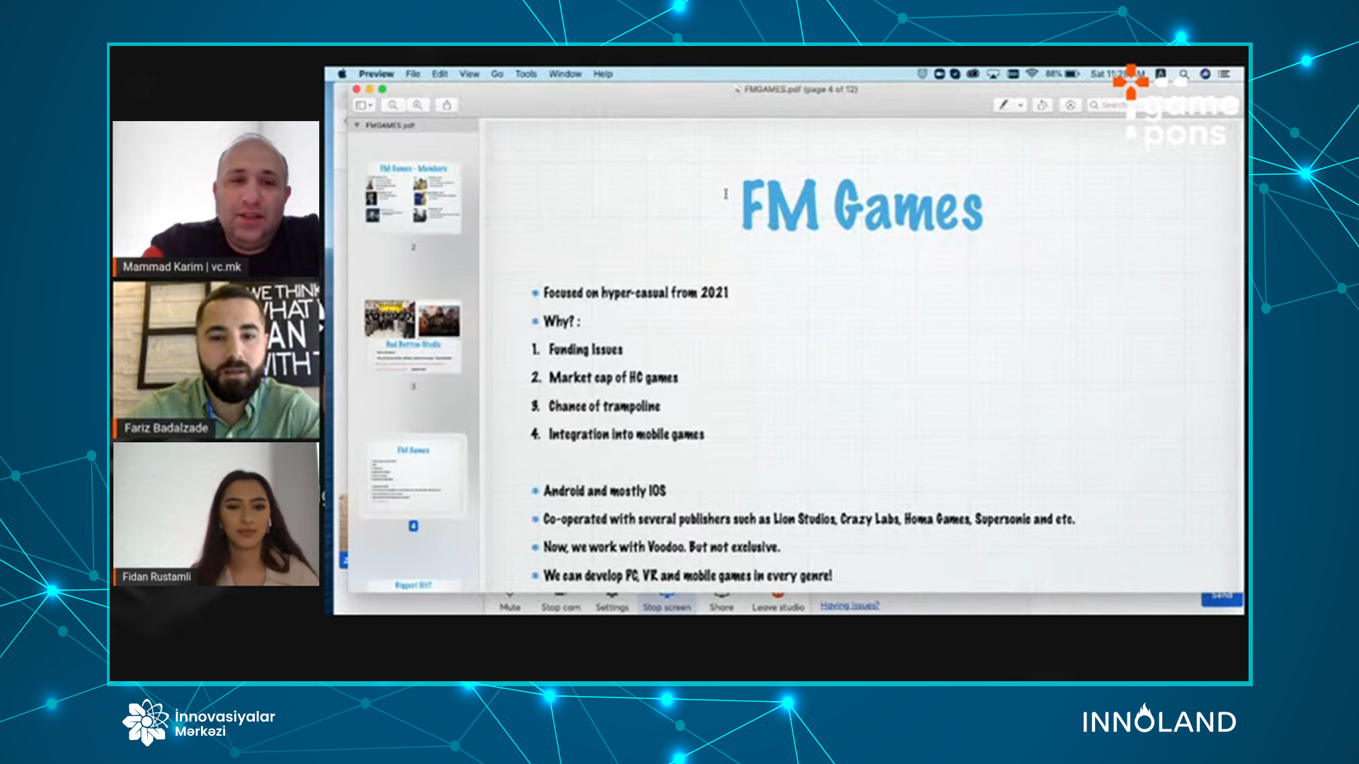The image size is (1359, 764).
Task: Click the Having issues? link
Action: [x=849, y=606]
